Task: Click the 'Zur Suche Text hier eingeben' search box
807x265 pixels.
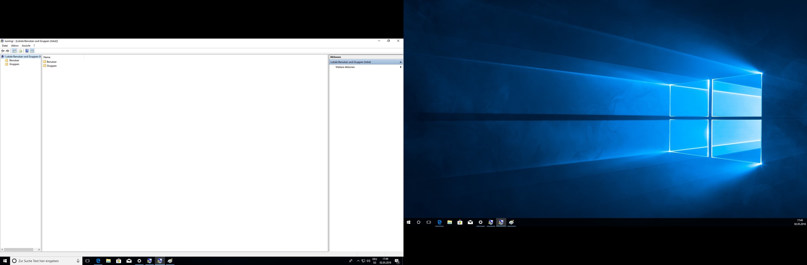Action: click(x=46, y=261)
